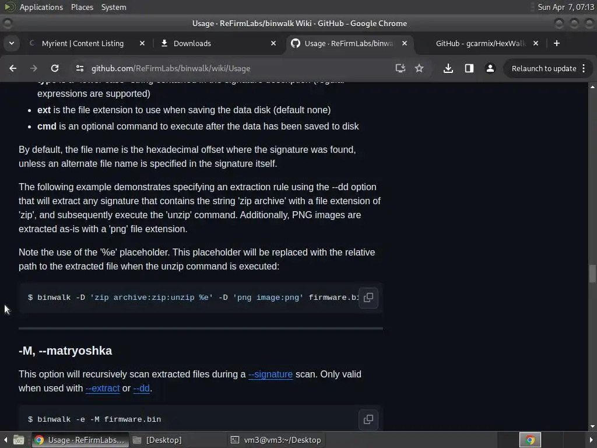Screen dimensions: 597x448
Task: Toggle the Chrome side panel
Action: click(469, 68)
